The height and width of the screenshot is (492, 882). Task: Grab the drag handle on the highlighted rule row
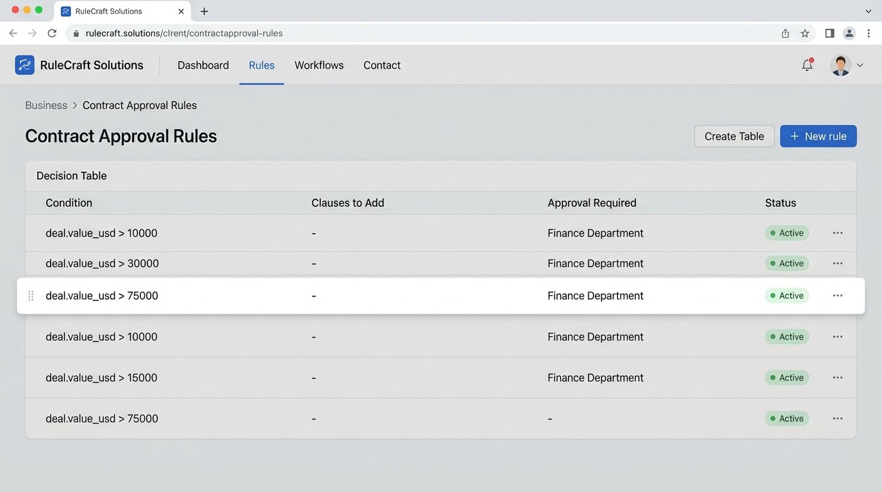tap(30, 295)
